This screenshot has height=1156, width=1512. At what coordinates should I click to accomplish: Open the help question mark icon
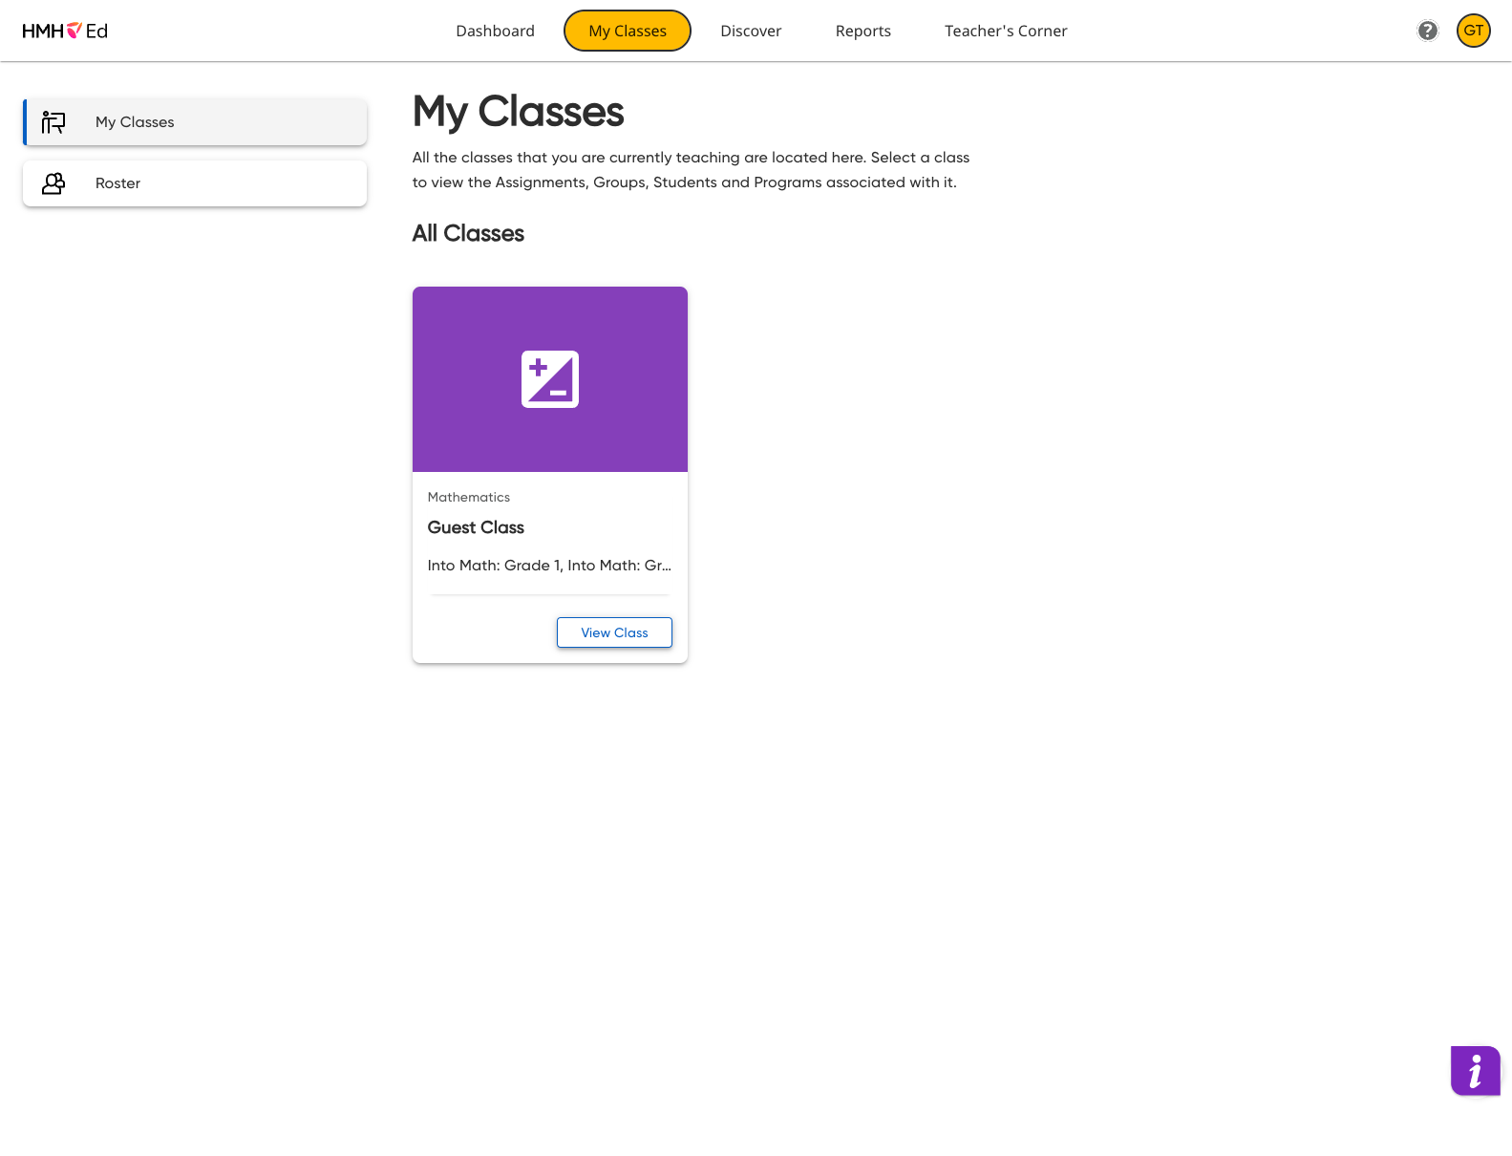[x=1427, y=31]
